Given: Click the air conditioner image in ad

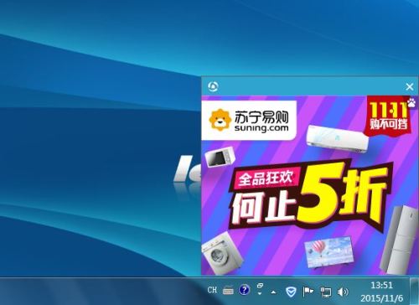Looking at the screenshot, I should click(338, 139).
